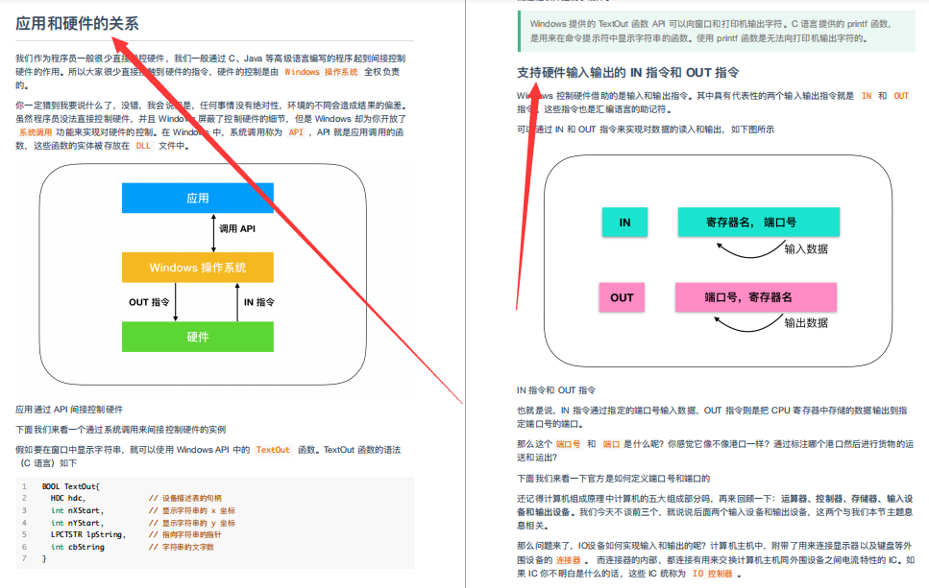Click the highlighted TextOut code term
Image resolution: width=929 pixels, height=588 pixels.
(270, 448)
